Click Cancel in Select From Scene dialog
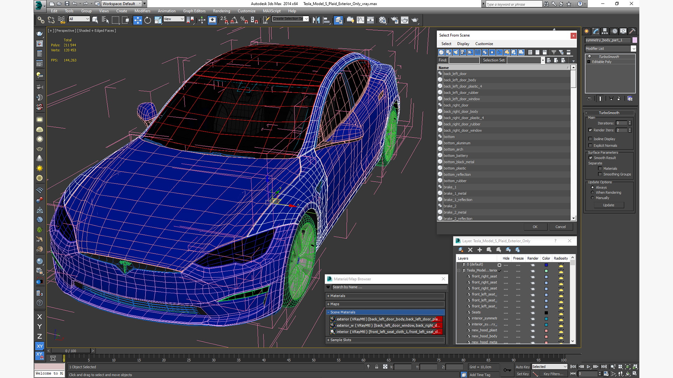 [560, 227]
